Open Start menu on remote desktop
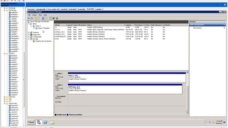This screenshot has width=228, height=128. (x=31, y=122)
